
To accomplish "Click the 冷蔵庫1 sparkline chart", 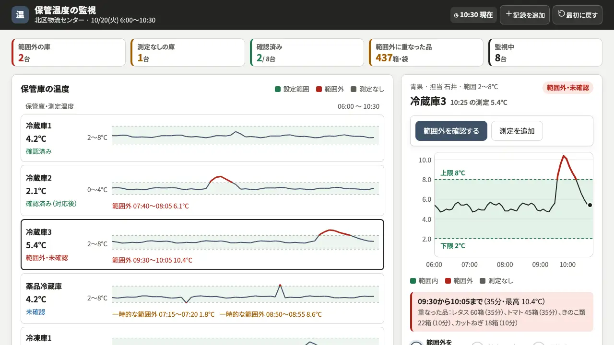I will [246, 135].
